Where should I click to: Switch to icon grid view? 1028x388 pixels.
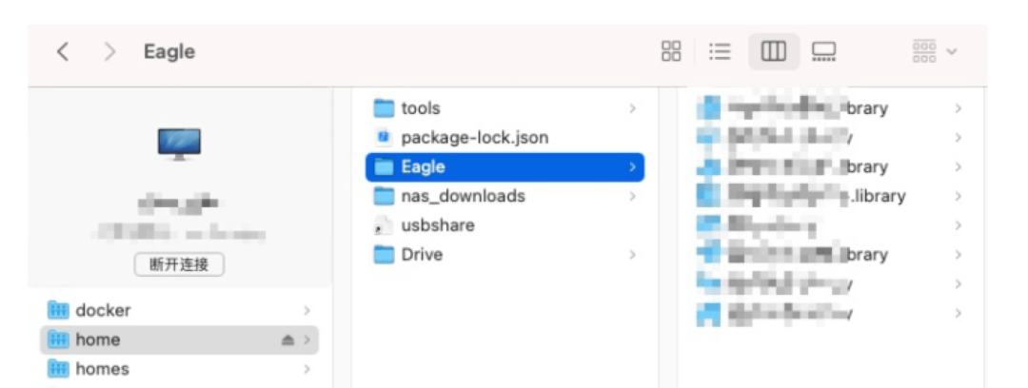coord(671,51)
